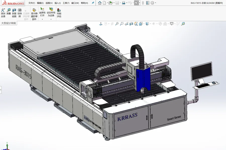226x150 pixels.
Task: Activate the Section View (剖面视图) ribbon button
Action: tap(14, 13)
